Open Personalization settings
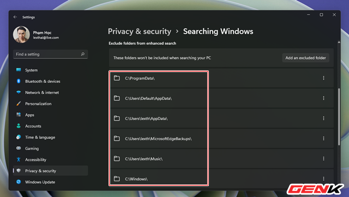349x197 pixels. (50, 104)
